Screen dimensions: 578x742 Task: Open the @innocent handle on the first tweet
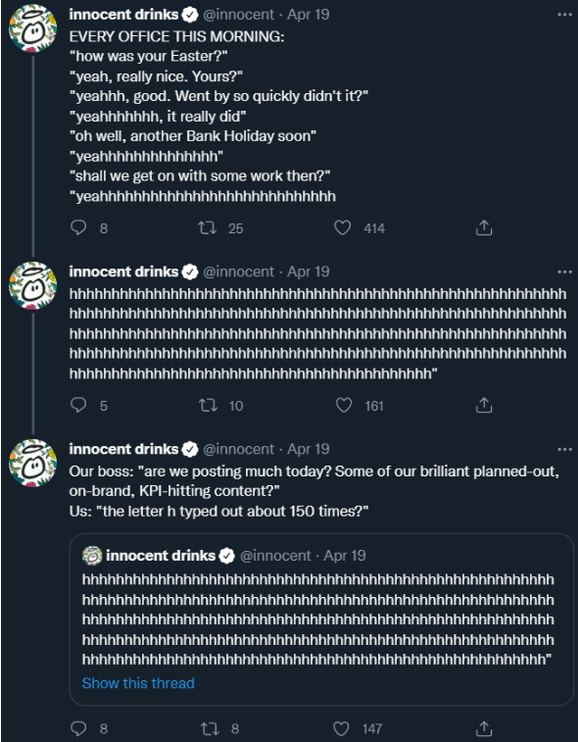[x=238, y=15]
